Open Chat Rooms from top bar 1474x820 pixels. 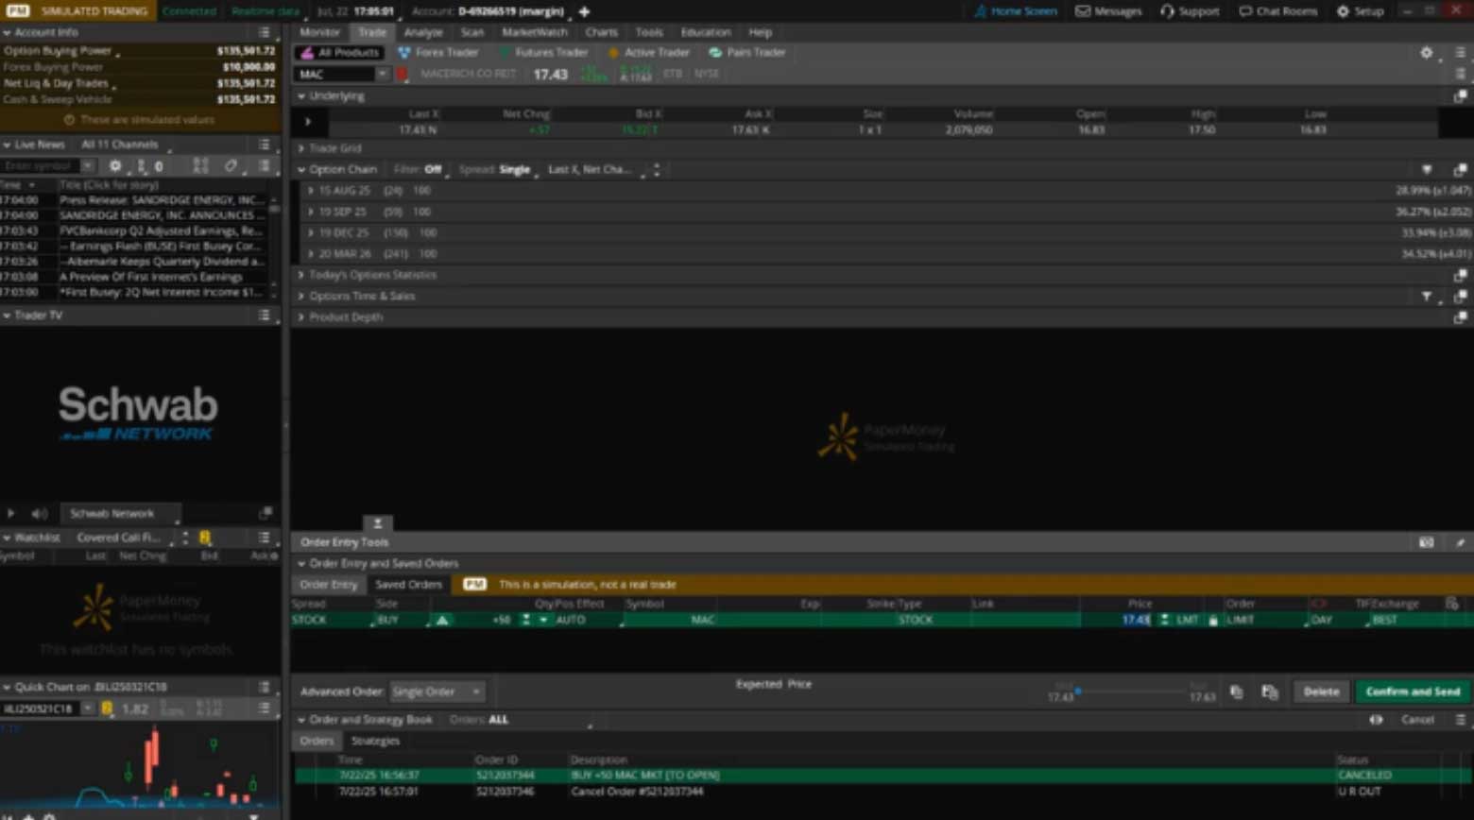(1245, 11)
